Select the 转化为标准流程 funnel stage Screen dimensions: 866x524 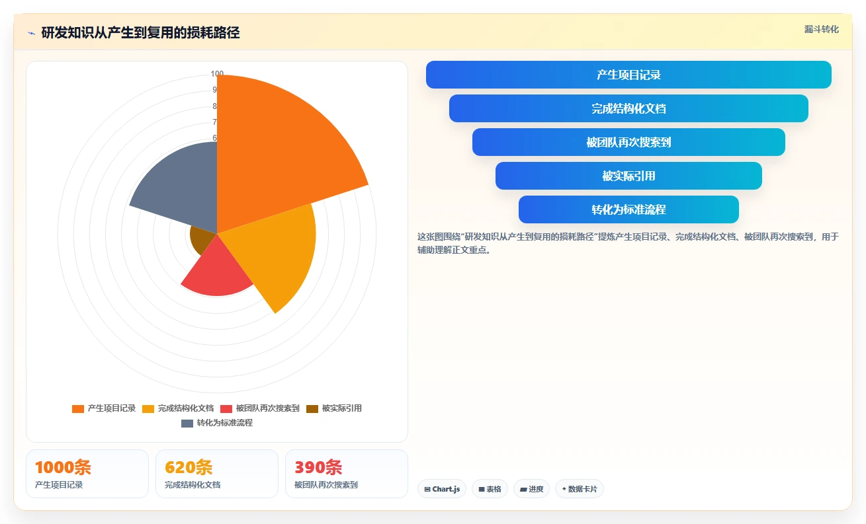[x=628, y=209]
